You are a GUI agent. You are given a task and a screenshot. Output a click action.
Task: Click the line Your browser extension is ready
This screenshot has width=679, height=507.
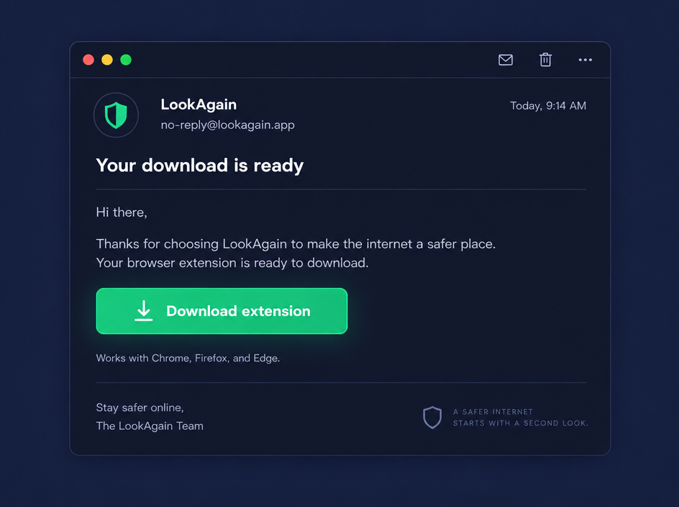[232, 263]
